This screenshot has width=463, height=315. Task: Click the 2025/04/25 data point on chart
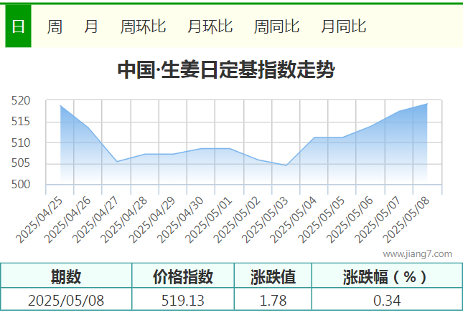[60, 106]
